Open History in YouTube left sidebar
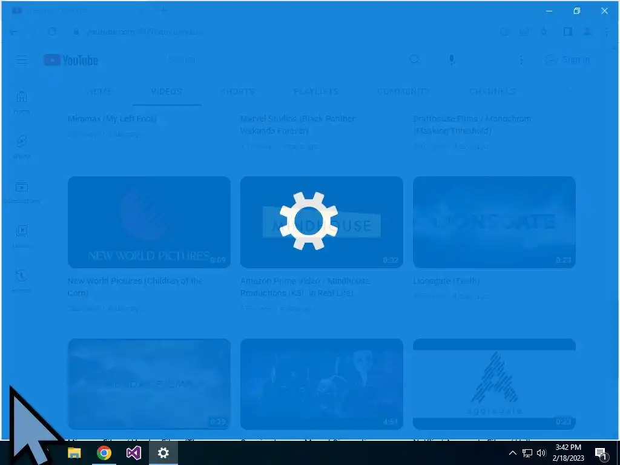 pos(22,281)
